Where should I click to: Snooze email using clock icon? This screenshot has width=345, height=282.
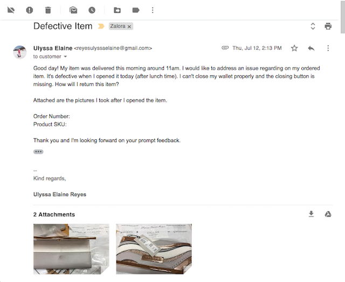[92, 10]
